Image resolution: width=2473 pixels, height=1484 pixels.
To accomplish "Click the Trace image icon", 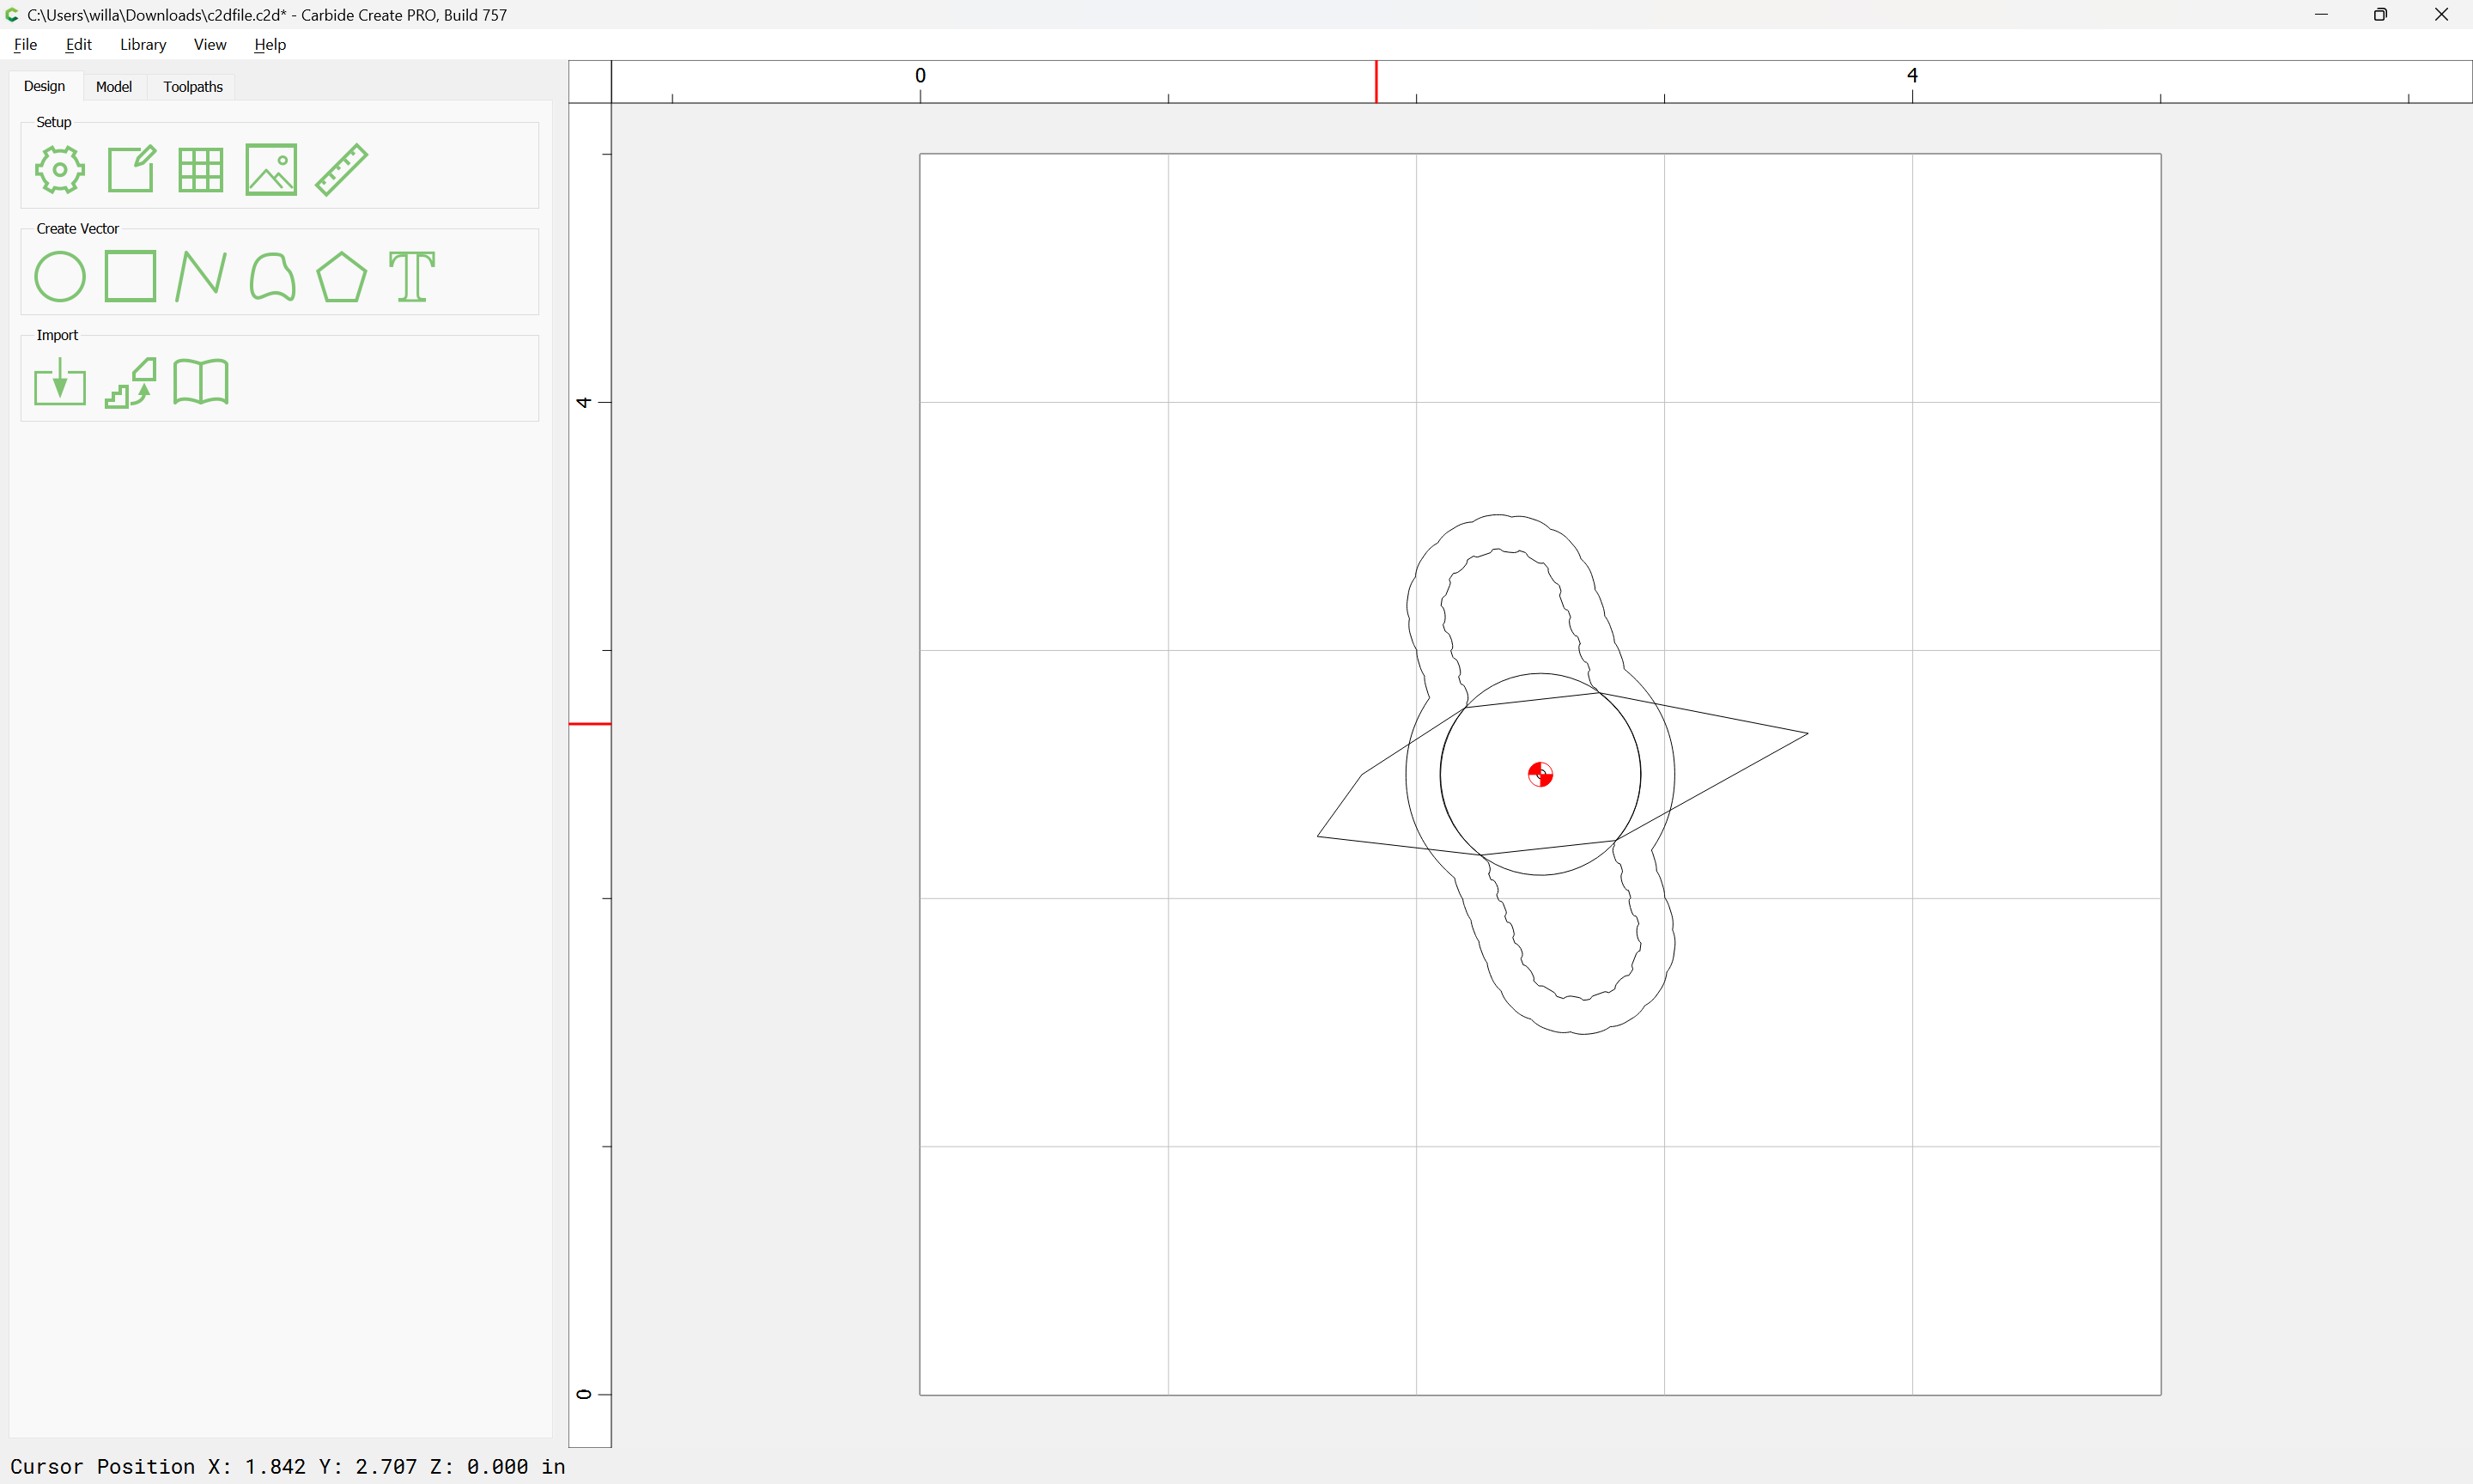I will [x=131, y=383].
